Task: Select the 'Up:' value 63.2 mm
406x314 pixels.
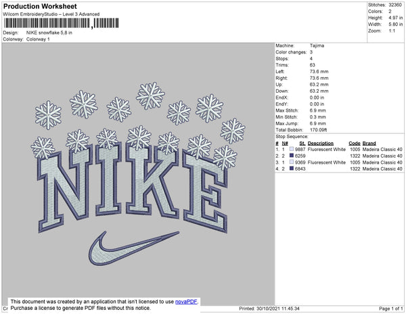Action: (x=319, y=85)
